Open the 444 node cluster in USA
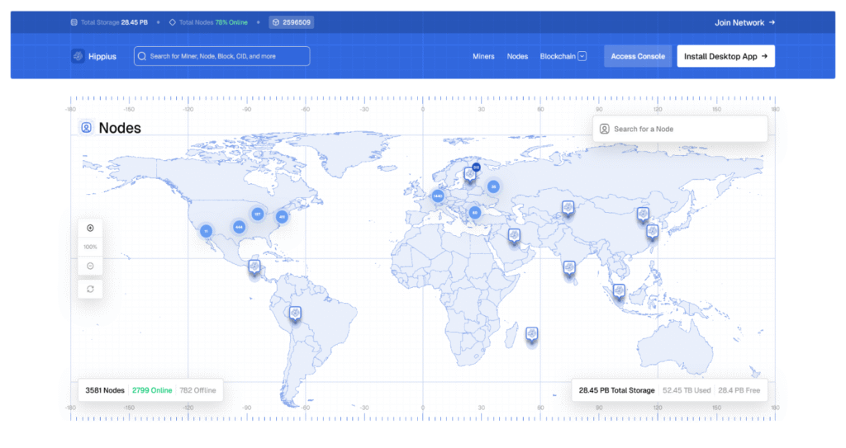The height and width of the screenshot is (448, 846). point(239,227)
